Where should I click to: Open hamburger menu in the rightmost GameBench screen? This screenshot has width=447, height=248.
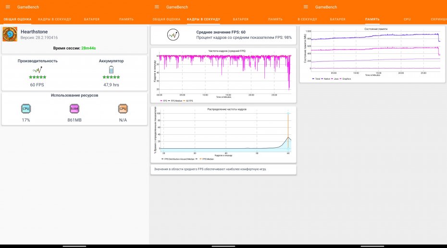pos(306,7)
